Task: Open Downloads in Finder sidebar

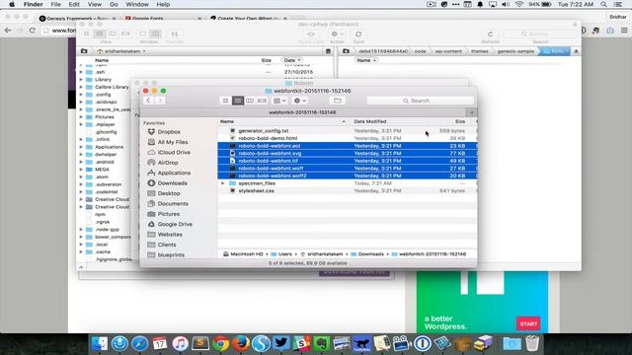Action: click(x=172, y=183)
